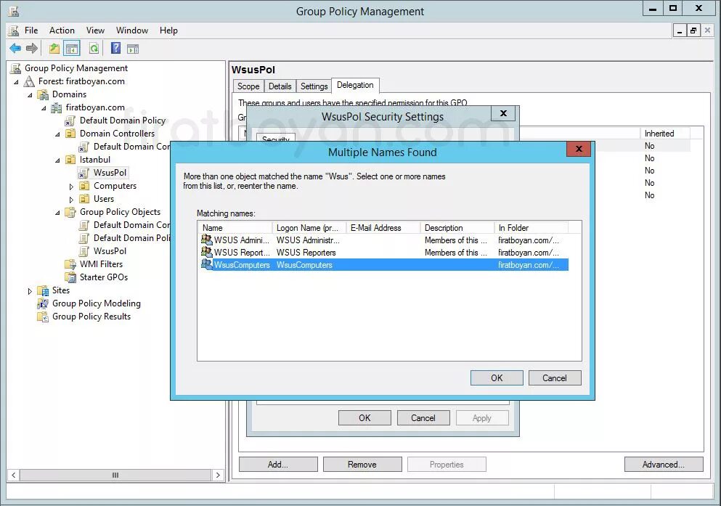Image resolution: width=721 pixels, height=506 pixels.
Task: Click the Add... button in Delegation
Action: pyautogui.click(x=278, y=464)
